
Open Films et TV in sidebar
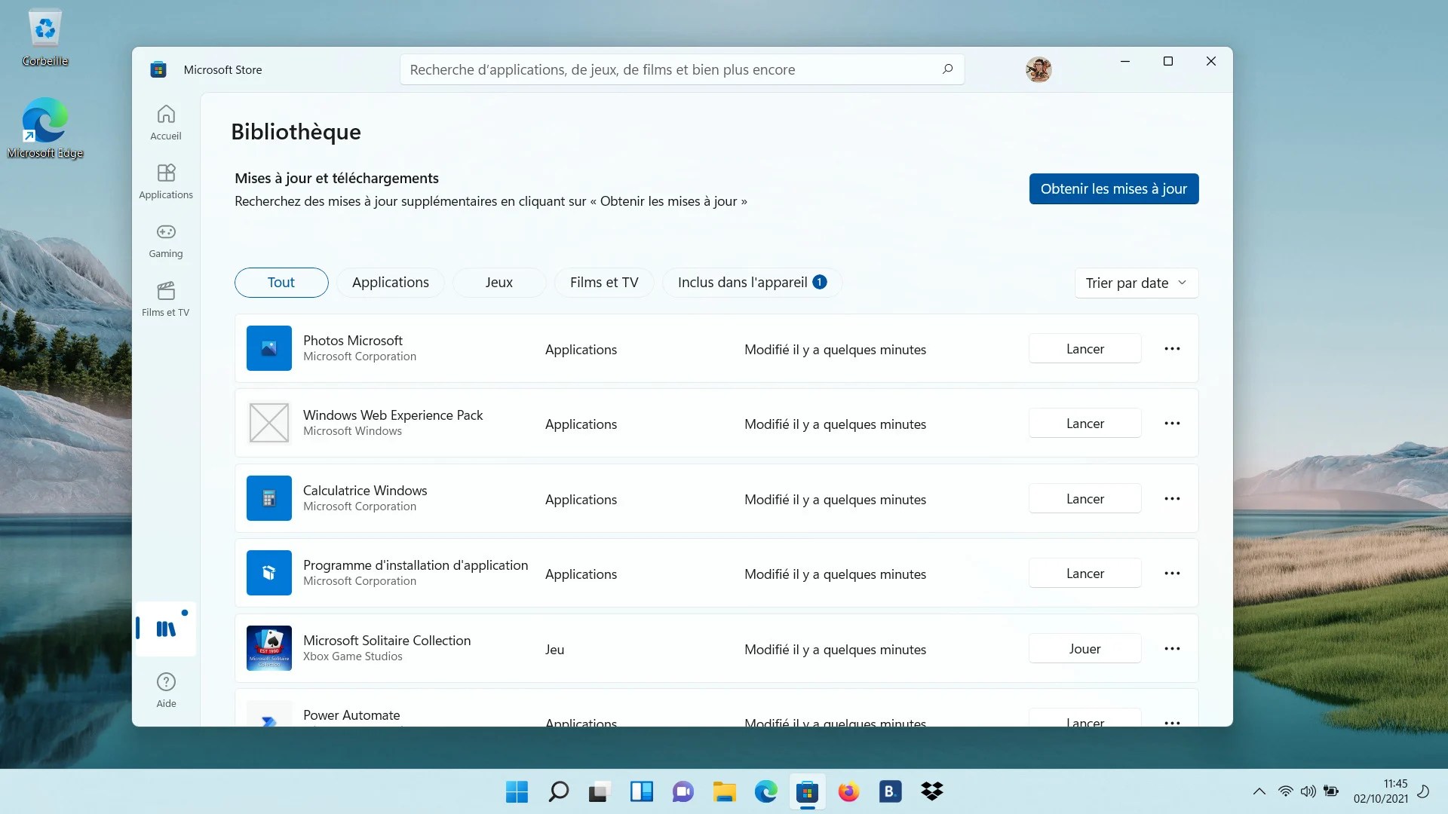(166, 298)
